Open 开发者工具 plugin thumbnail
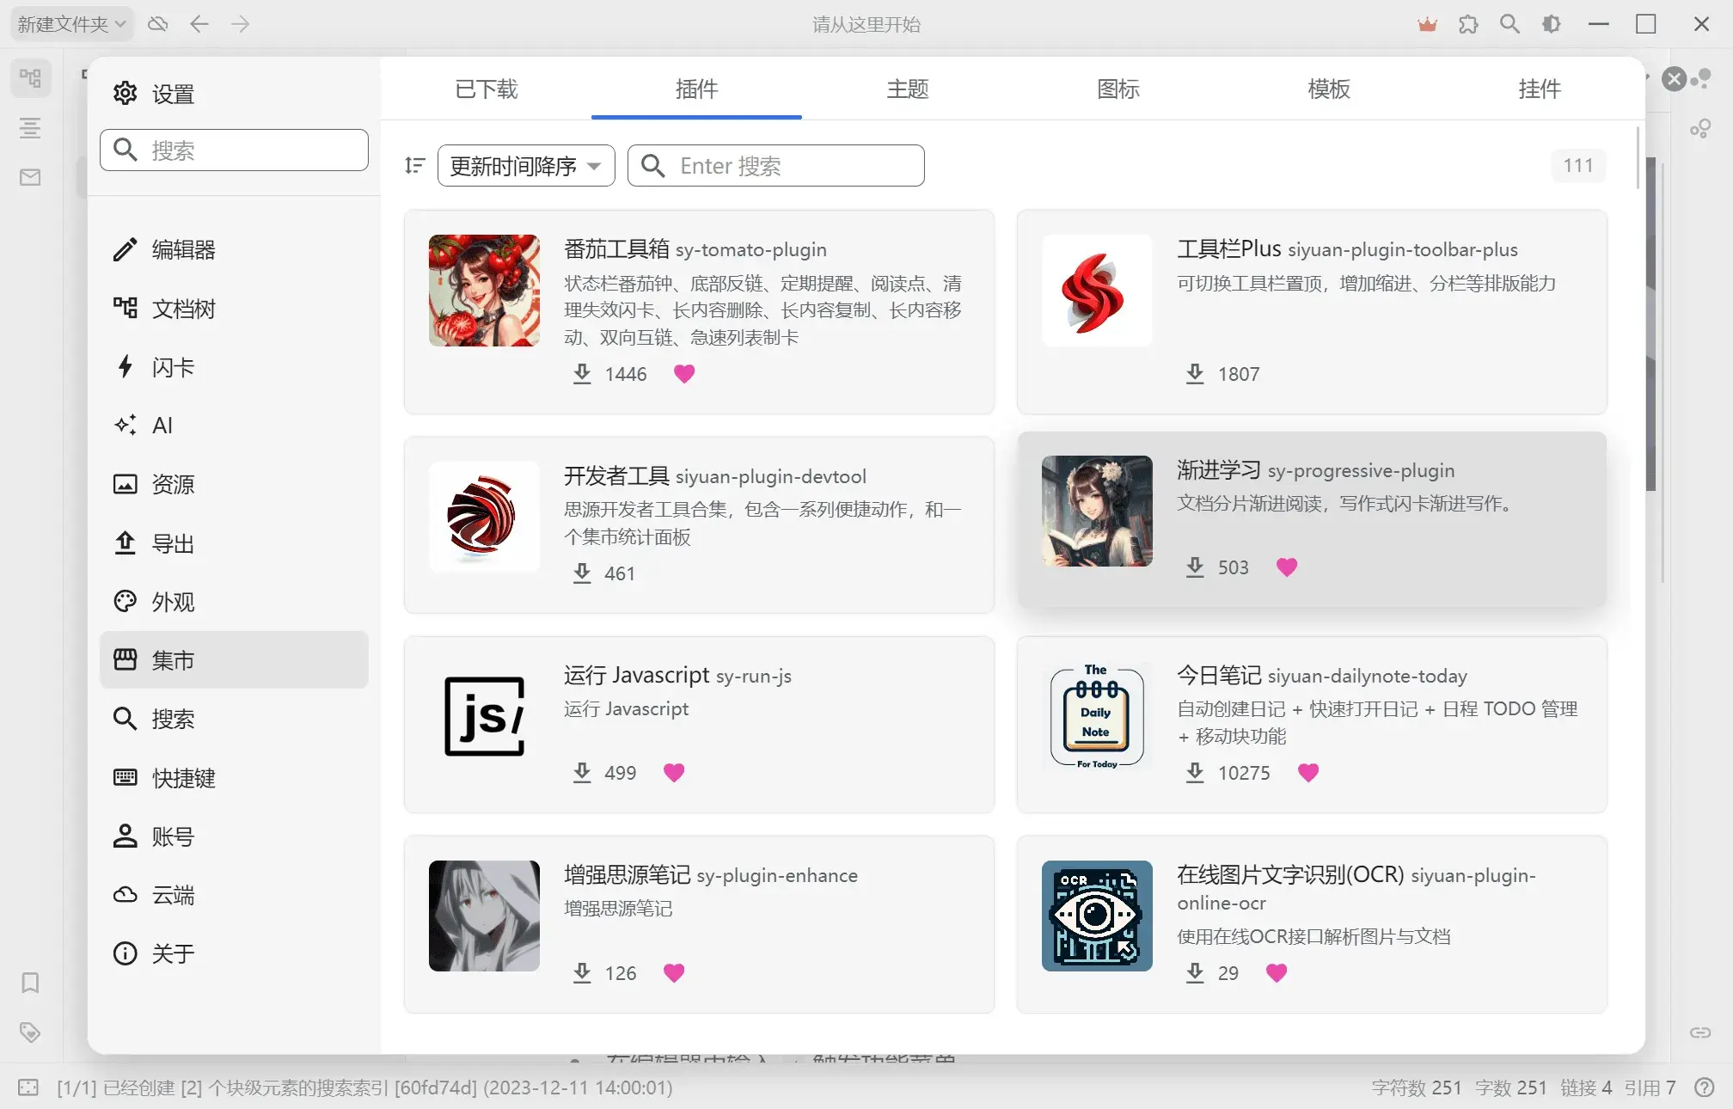Viewport: 1733px width, 1109px height. pyautogui.click(x=484, y=517)
